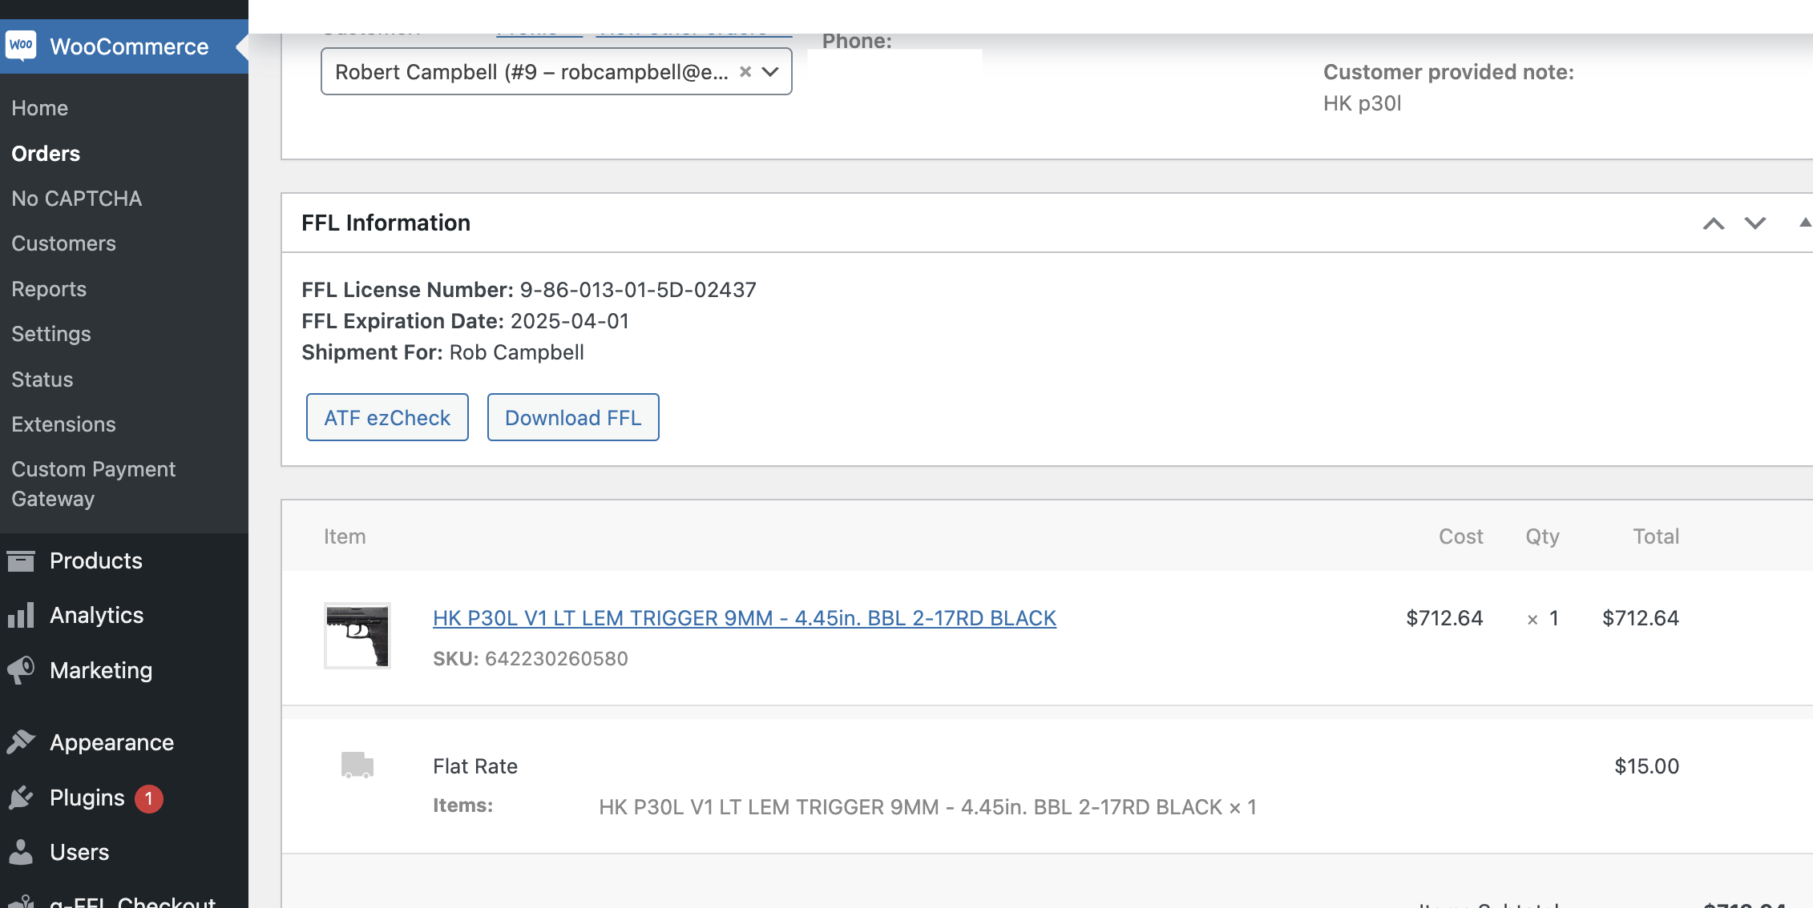This screenshot has height=908, width=1813.
Task: Select the WooCommerce top-level menu
Action: pos(124,46)
